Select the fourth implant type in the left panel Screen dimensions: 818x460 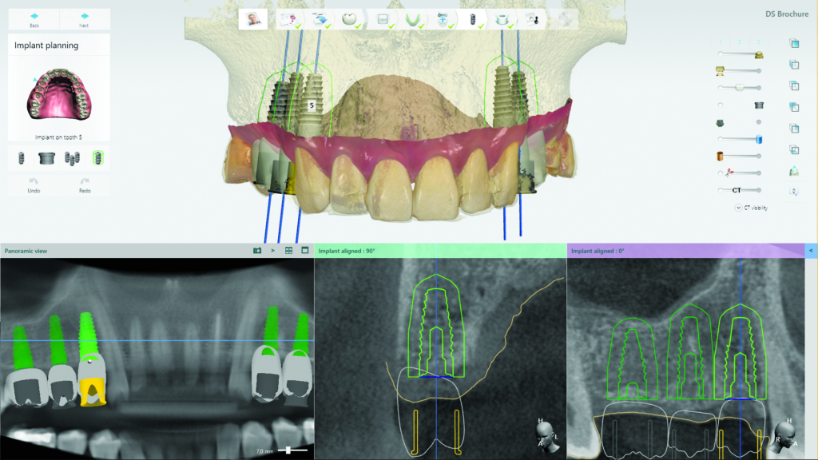click(98, 158)
